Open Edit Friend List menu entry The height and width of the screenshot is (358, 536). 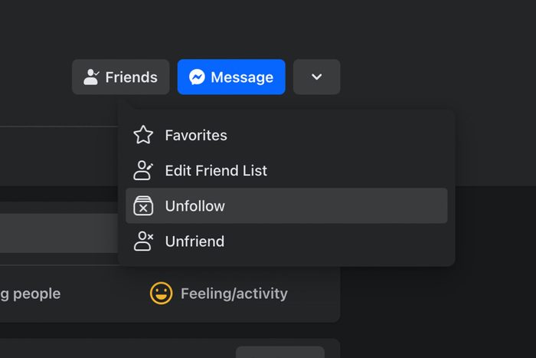pos(216,171)
